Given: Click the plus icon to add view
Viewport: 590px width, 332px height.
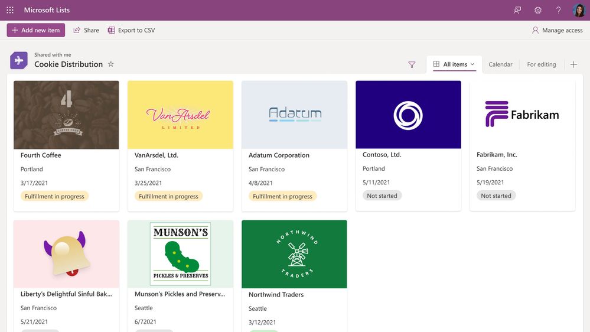Looking at the screenshot, I should pyautogui.click(x=573, y=64).
